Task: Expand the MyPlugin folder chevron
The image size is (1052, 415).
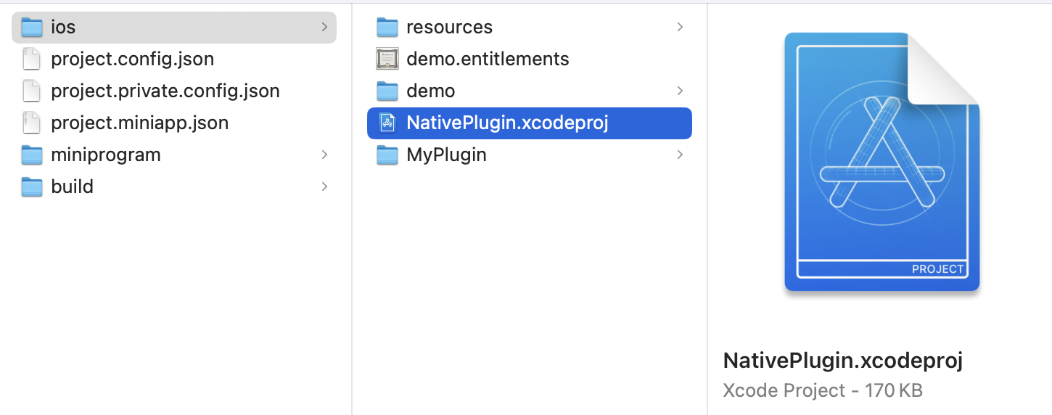Action: (x=680, y=155)
